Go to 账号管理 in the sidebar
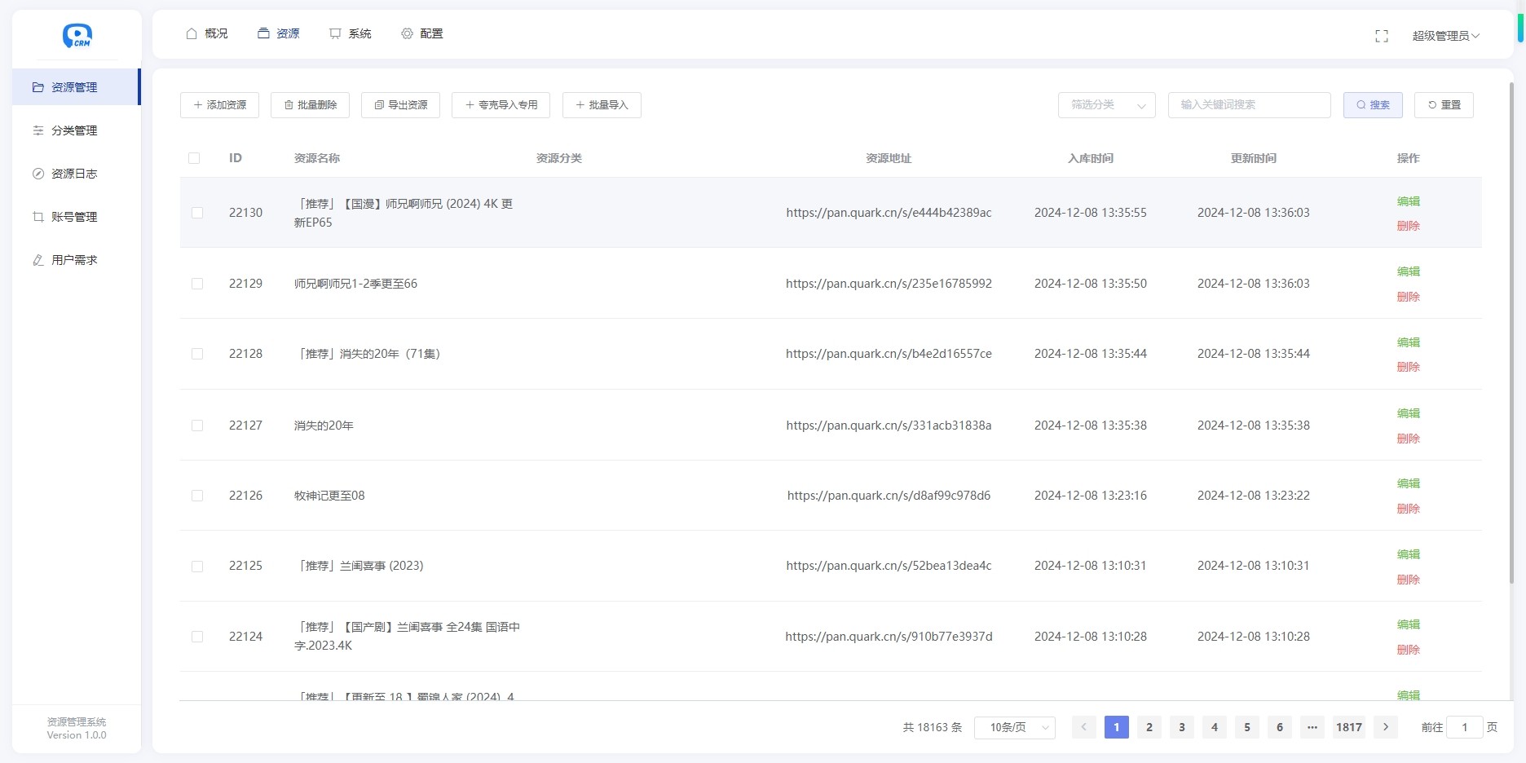Screen dimensions: 1526x763 73,217
